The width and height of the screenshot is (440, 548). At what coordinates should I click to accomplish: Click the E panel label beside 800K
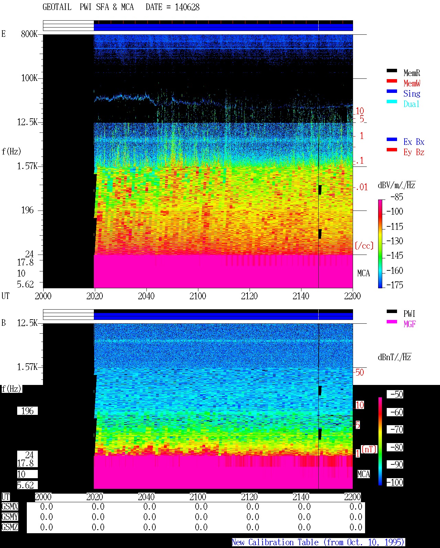3,34
